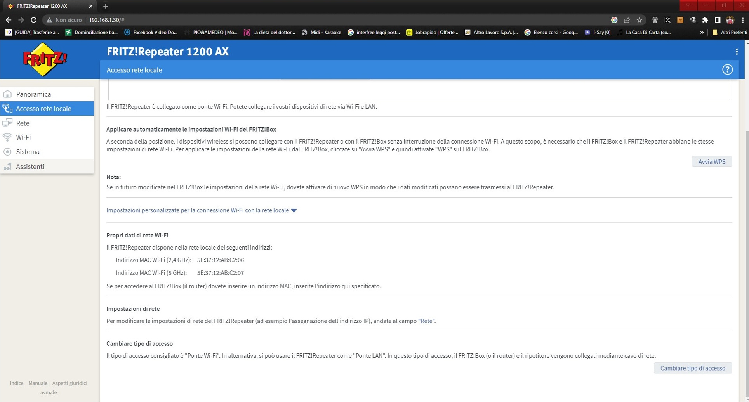This screenshot has height=402, width=749.
Task: Open La dieta del dottor... bookmark
Action: (269, 33)
